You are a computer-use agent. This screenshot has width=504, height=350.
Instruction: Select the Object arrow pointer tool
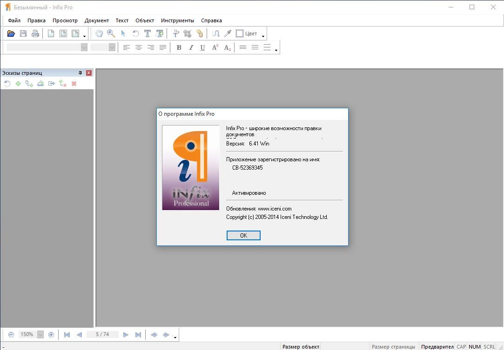tap(123, 33)
